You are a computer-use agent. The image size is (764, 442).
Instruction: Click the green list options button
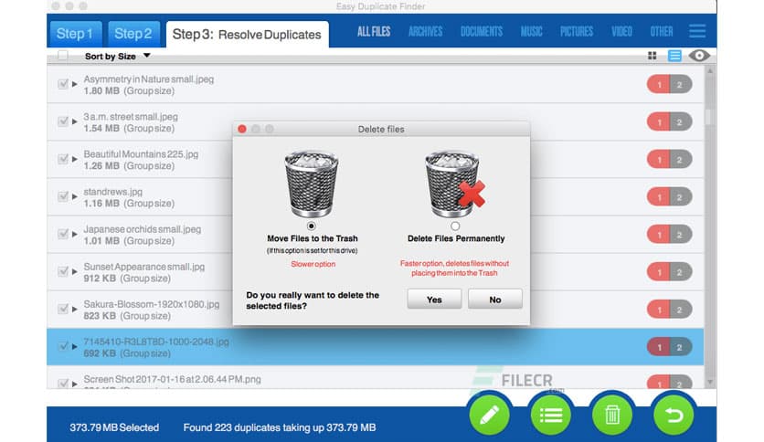pos(551,415)
